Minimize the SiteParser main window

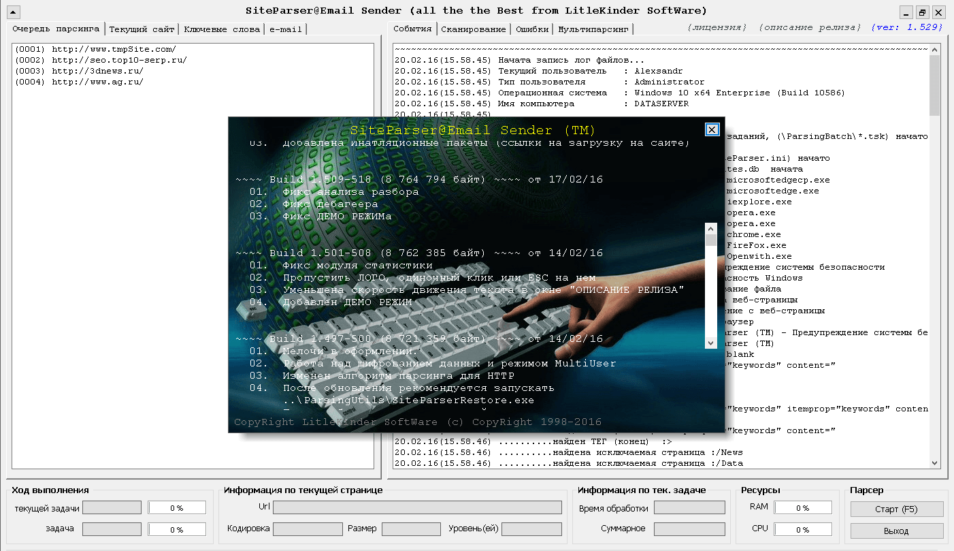[x=906, y=12]
